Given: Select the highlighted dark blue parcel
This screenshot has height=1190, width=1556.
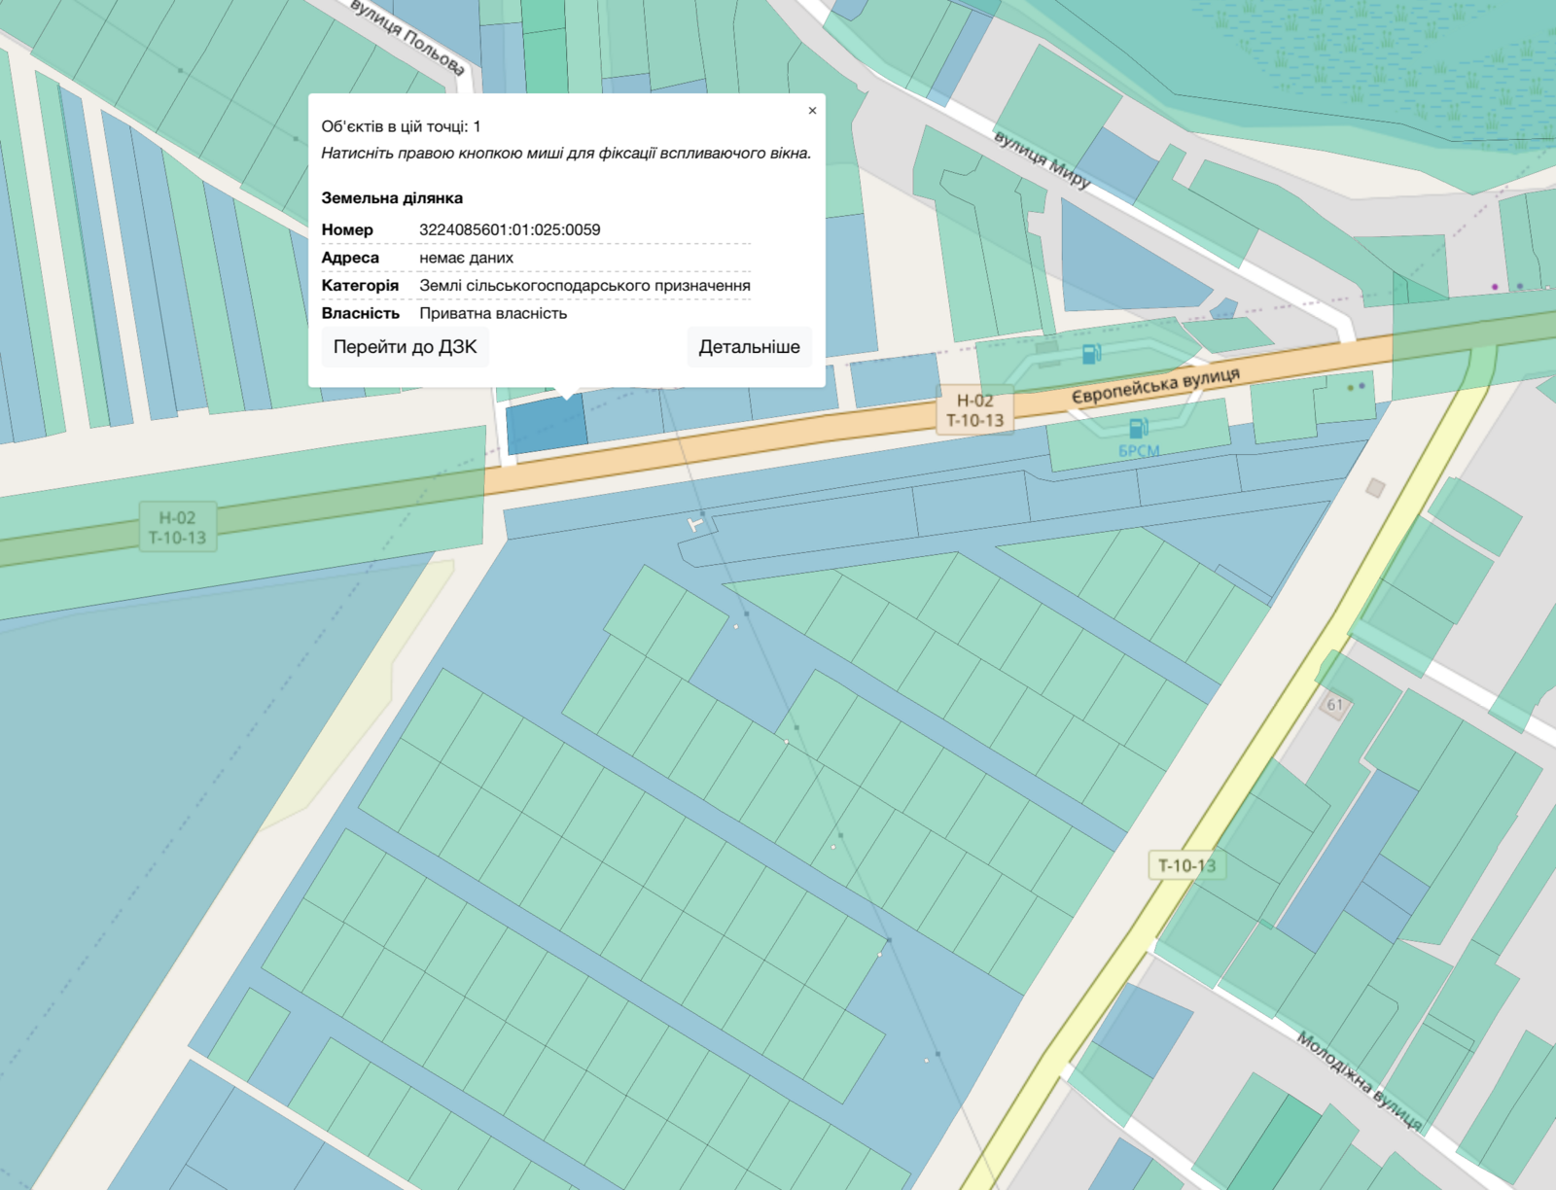Looking at the screenshot, I should [546, 425].
